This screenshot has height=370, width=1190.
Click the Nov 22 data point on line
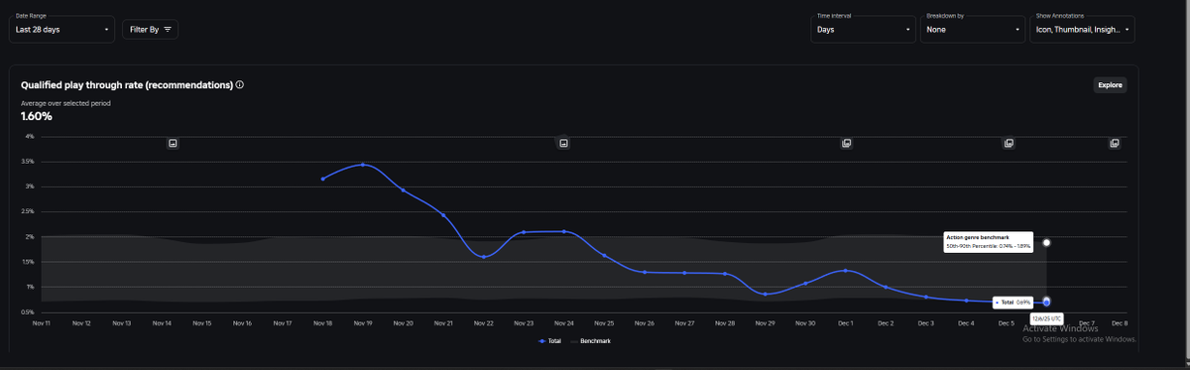pyautogui.click(x=484, y=257)
